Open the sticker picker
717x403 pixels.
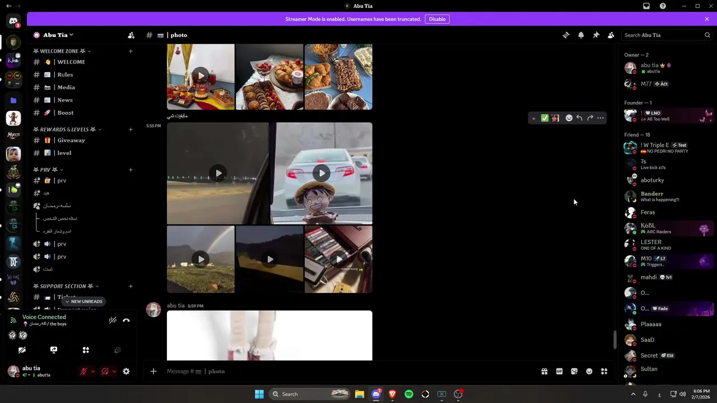(x=574, y=371)
